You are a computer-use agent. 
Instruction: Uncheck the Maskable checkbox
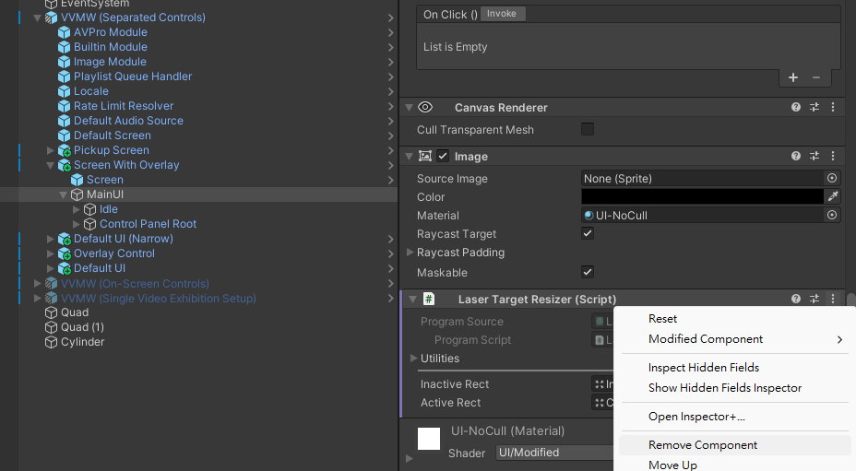[x=588, y=272]
